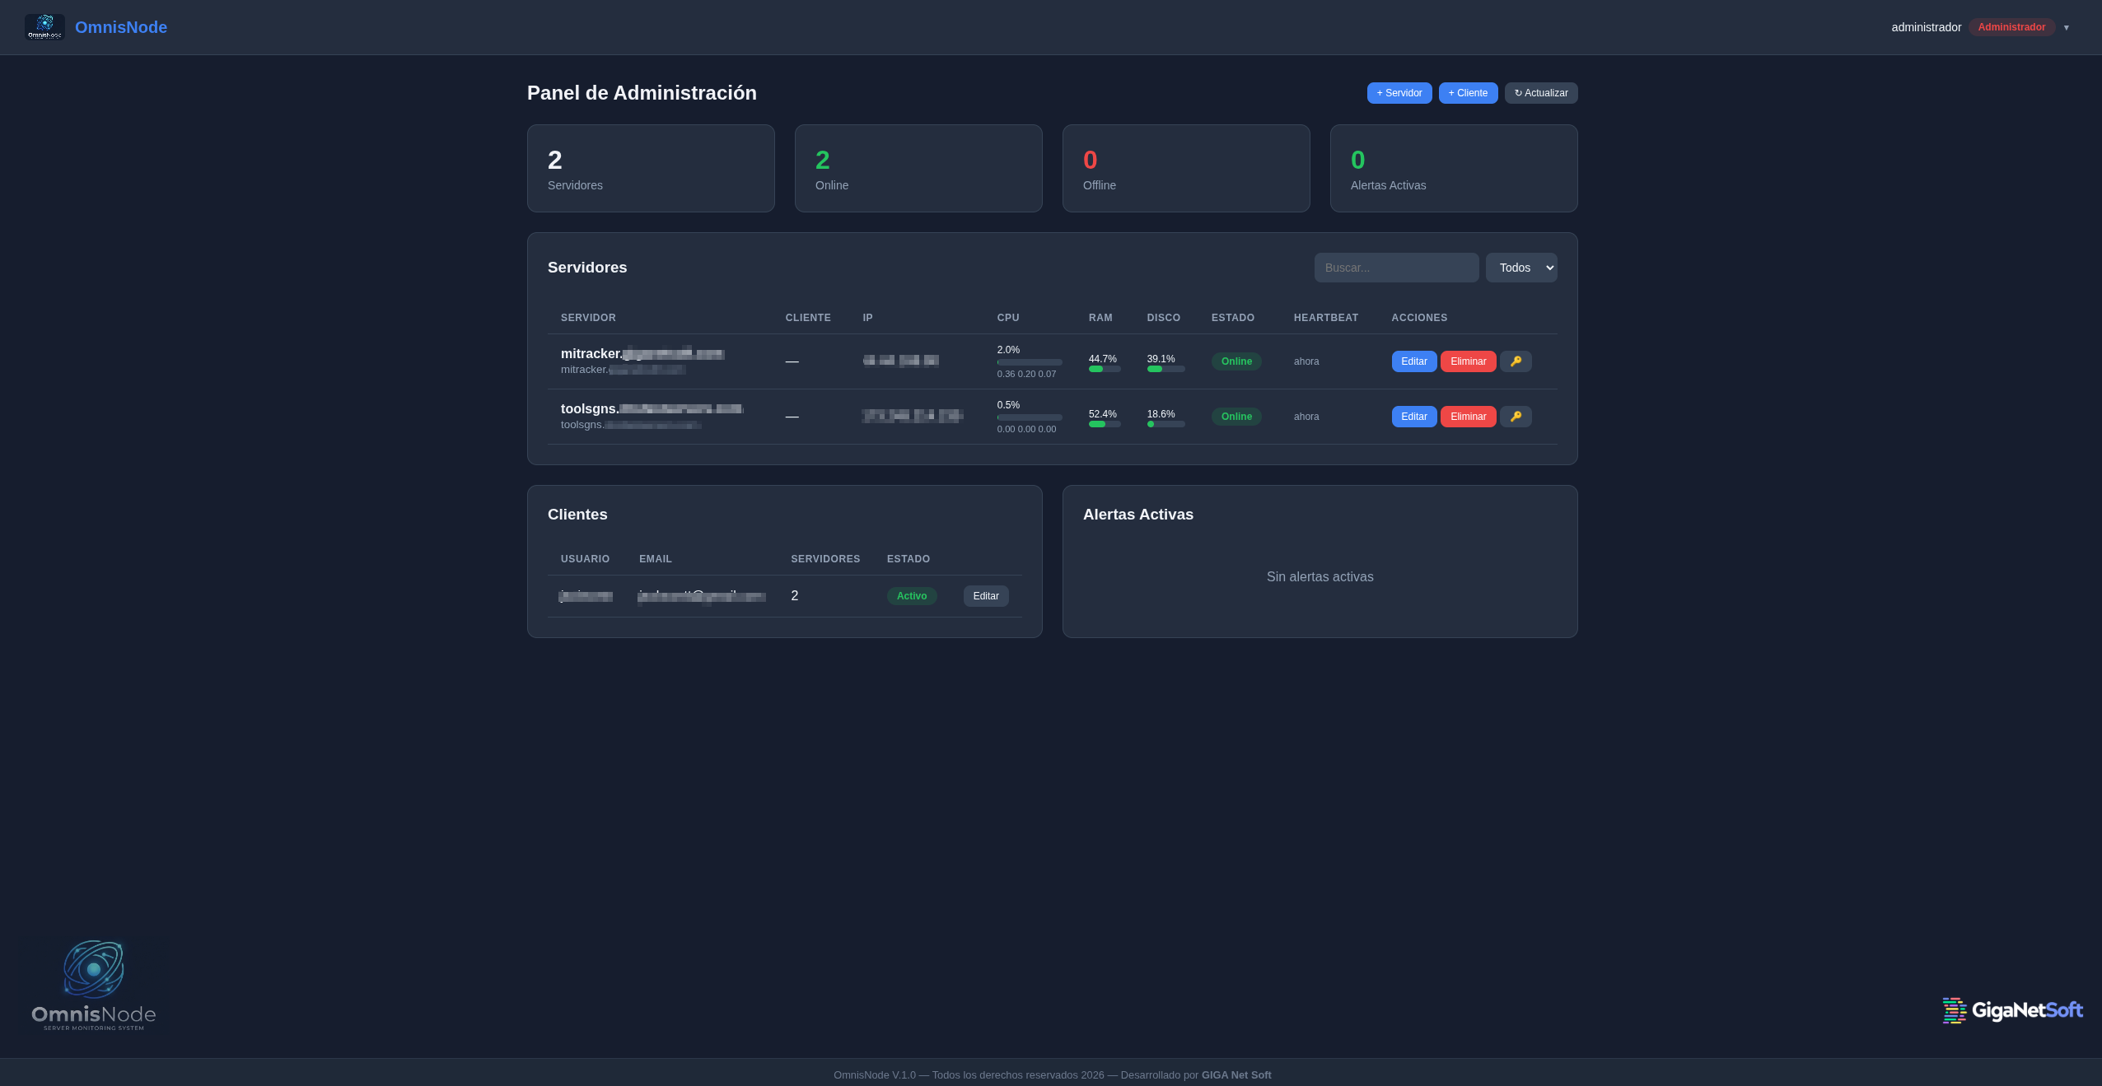Screen dimensions: 2102x1086
Task: Click the GigaNetSoft logo at bottom right
Action: tap(2012, 1010)
